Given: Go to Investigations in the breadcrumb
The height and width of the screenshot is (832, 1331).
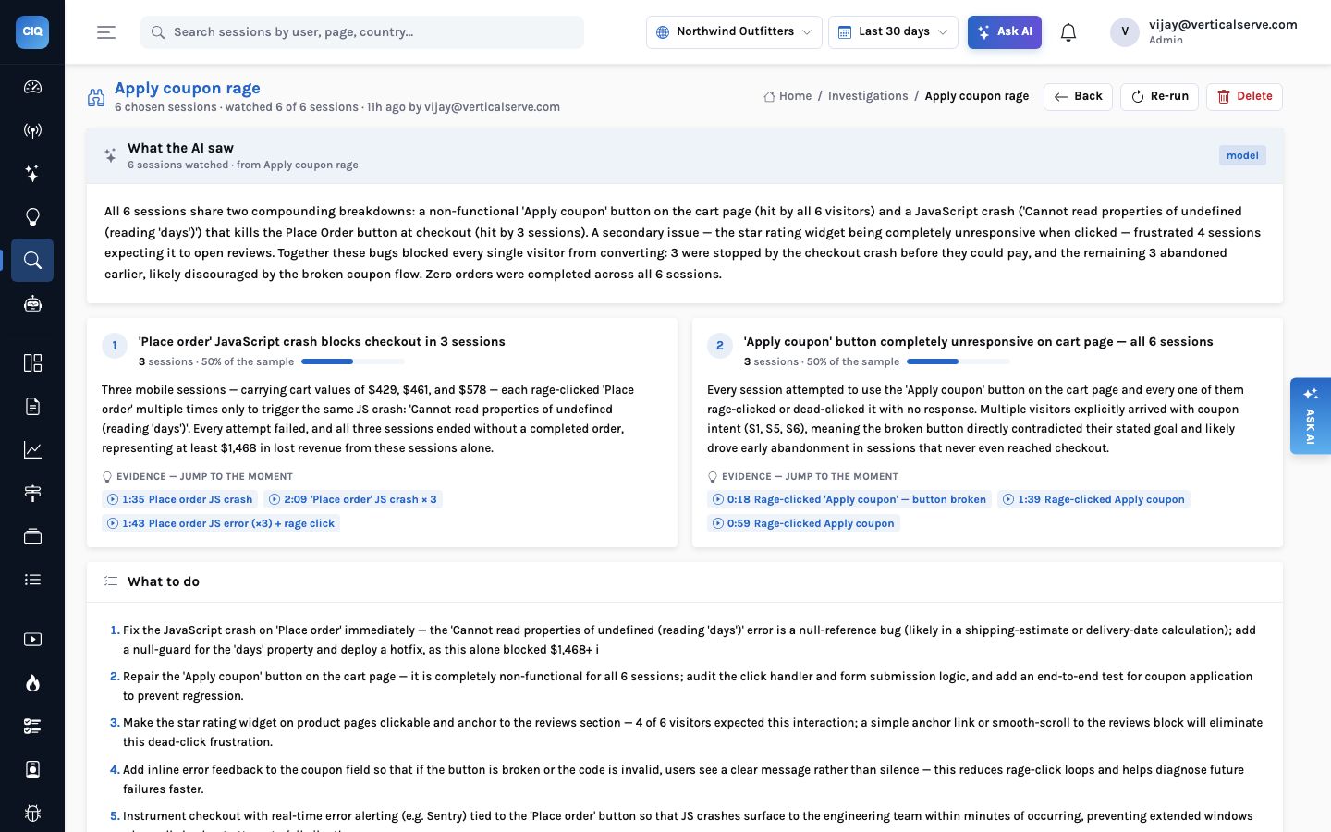Looking at the screenshot, I should point(868,96).
